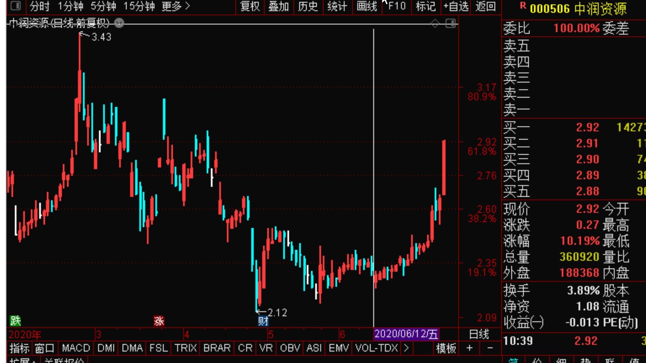Click the diamond icon on chart header

(x=435, y=24)
